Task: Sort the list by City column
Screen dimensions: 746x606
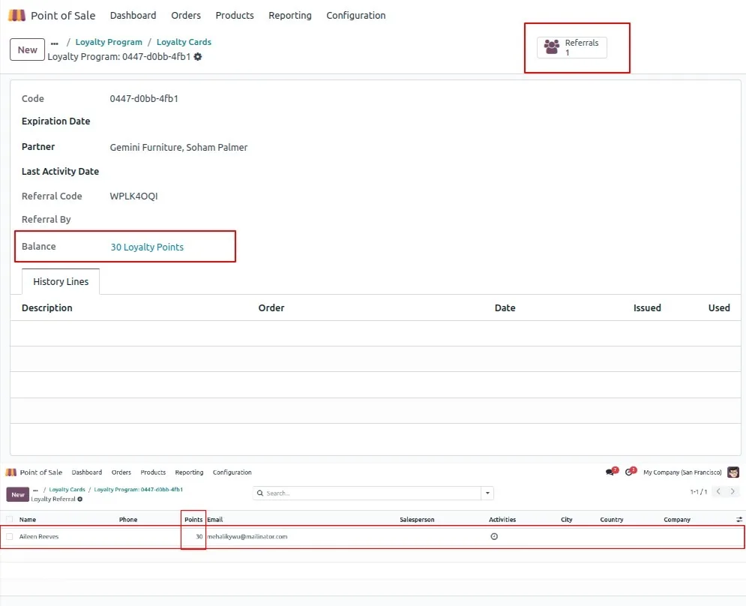Action: click(566, 519)
